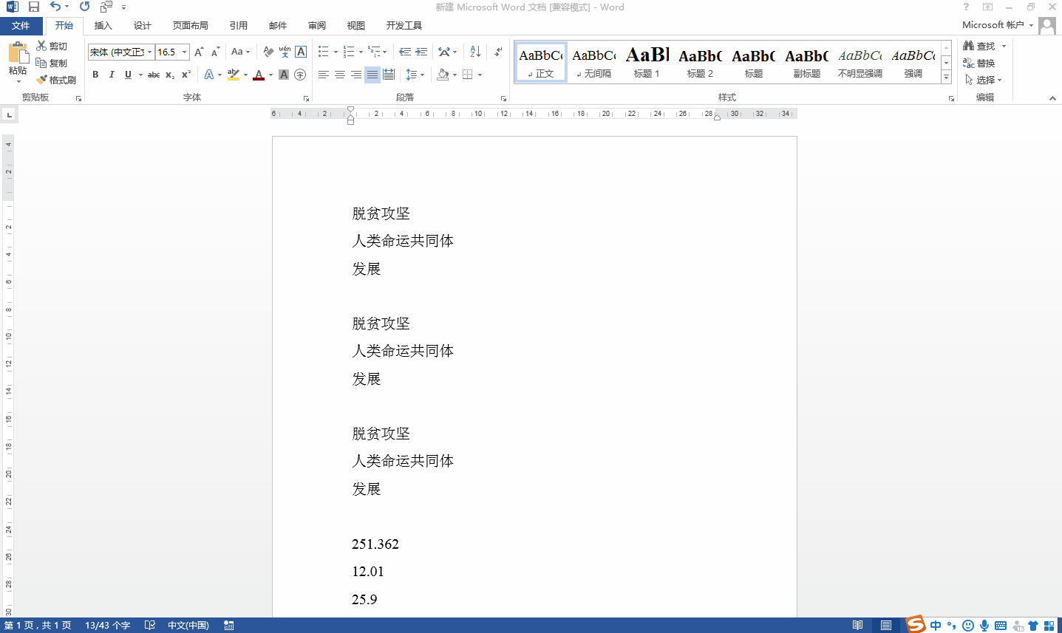Select the 标题 1 heading style

647,62
